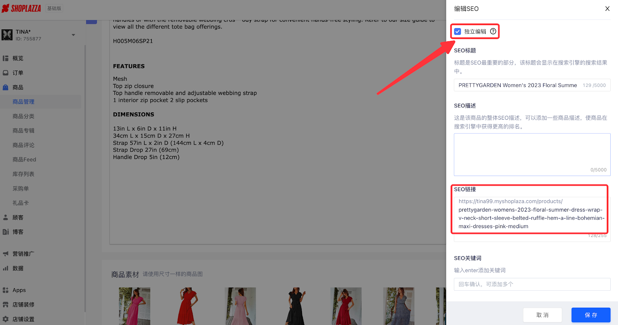Click the Shoplazza logo
The width and height of the screenshot is (618, 325).
(21, 8)
